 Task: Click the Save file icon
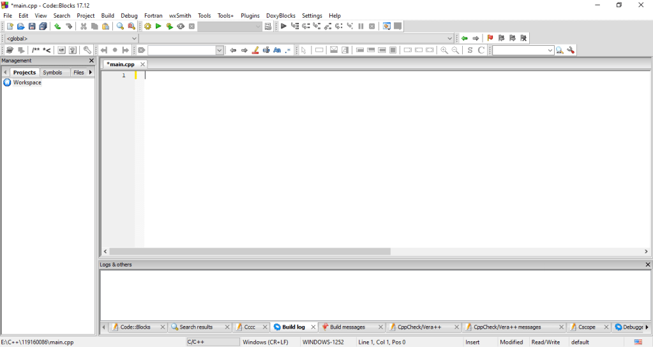coord(32,27)
